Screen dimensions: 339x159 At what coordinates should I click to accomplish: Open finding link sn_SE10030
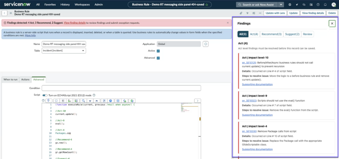249,131
